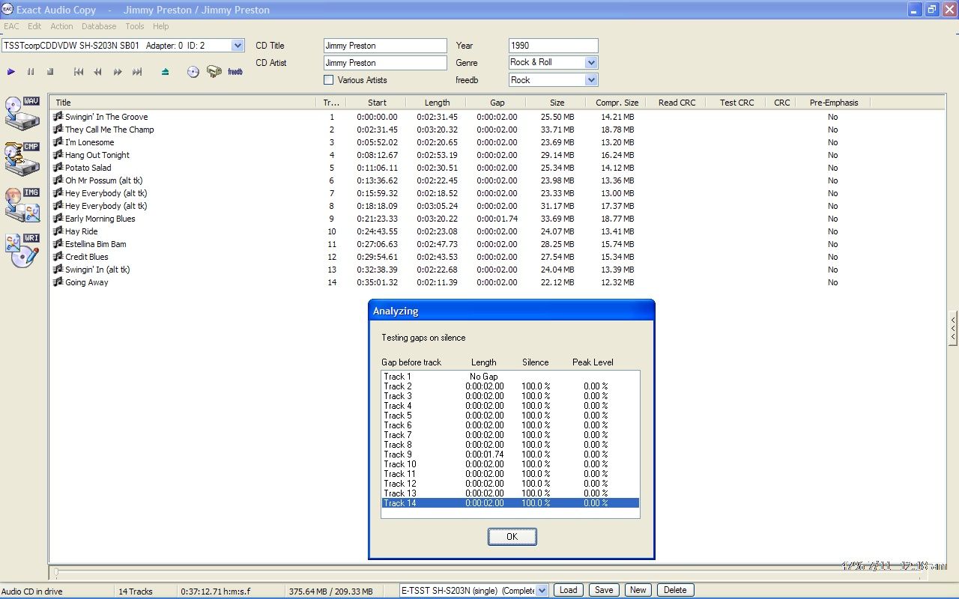Click OK in the Analyzing dialog
Image resolution: width=959 pixels, height=599 pixels.
[x=512, y=536]
